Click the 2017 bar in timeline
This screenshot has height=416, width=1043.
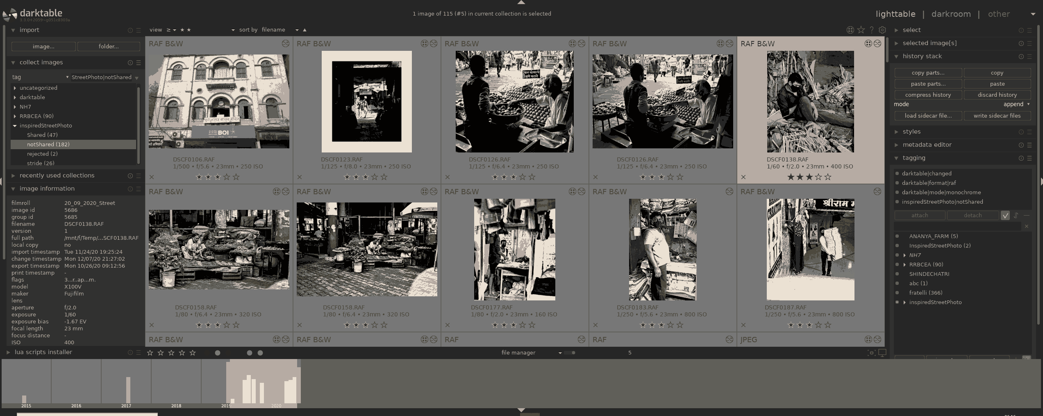[x=128, y=390]
